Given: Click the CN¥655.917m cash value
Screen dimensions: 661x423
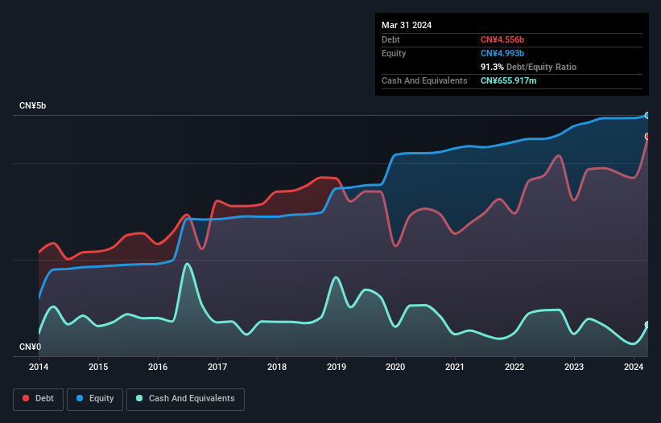Looking at the screenshot, I should 508,80.
